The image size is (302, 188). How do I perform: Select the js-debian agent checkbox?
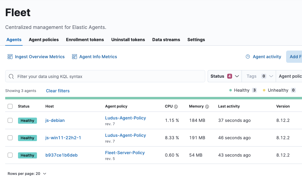(10, 120)
